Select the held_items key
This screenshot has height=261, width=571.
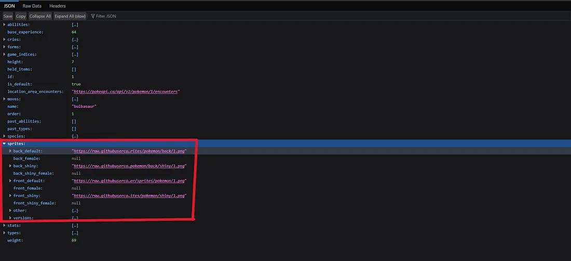click(20, 69)
